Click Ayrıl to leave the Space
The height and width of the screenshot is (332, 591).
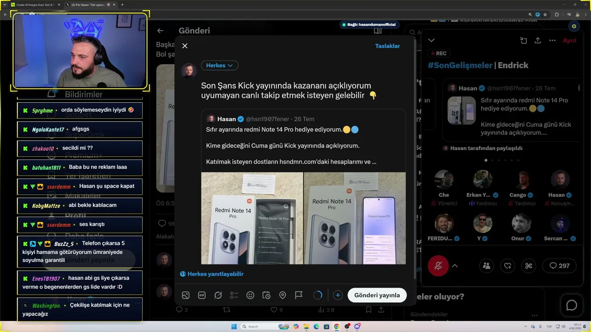point(569,41)
